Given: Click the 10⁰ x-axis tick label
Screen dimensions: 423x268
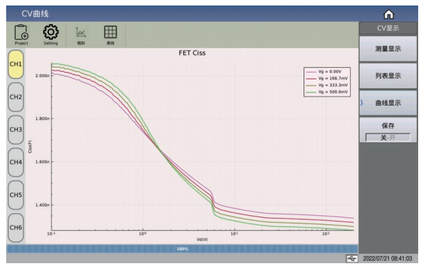Looking at the screenshot, I should coord(142,234).
